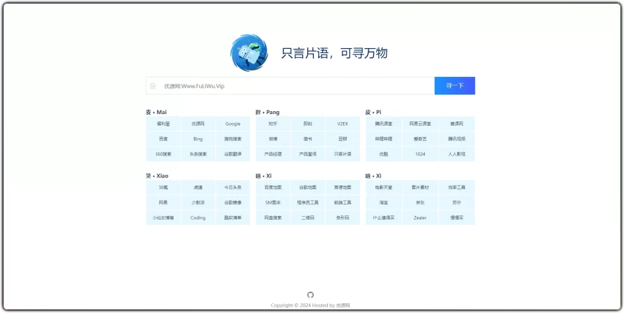Choose the 即刻 tile
This screenshot has height=313, width=624.
[308, 124]
